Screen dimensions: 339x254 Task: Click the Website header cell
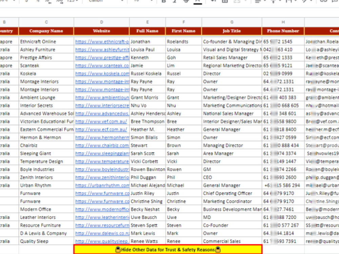tap(102, 31)
